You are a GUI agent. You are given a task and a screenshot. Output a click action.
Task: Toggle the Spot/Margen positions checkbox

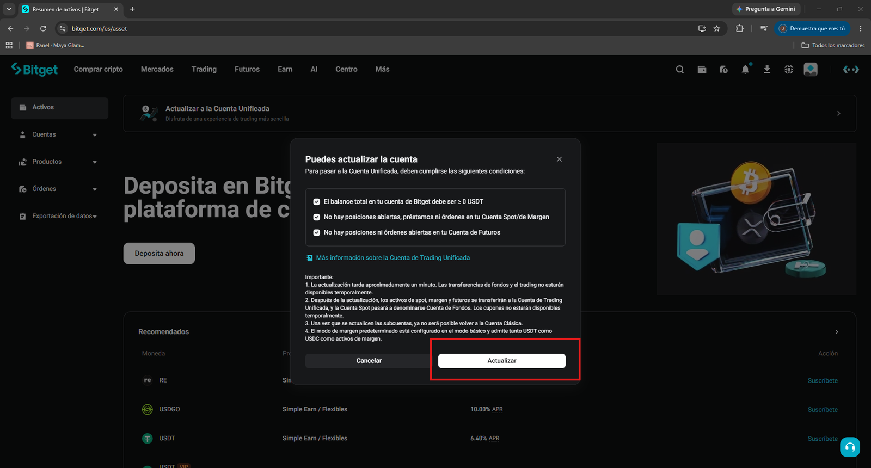(316, 217)
